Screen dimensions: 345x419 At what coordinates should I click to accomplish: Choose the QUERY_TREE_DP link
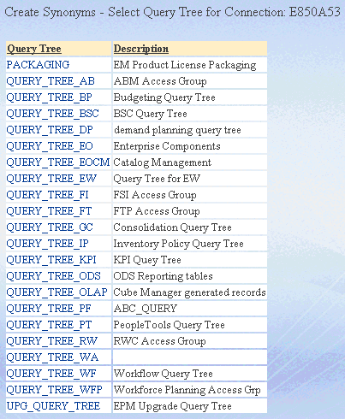50,130
